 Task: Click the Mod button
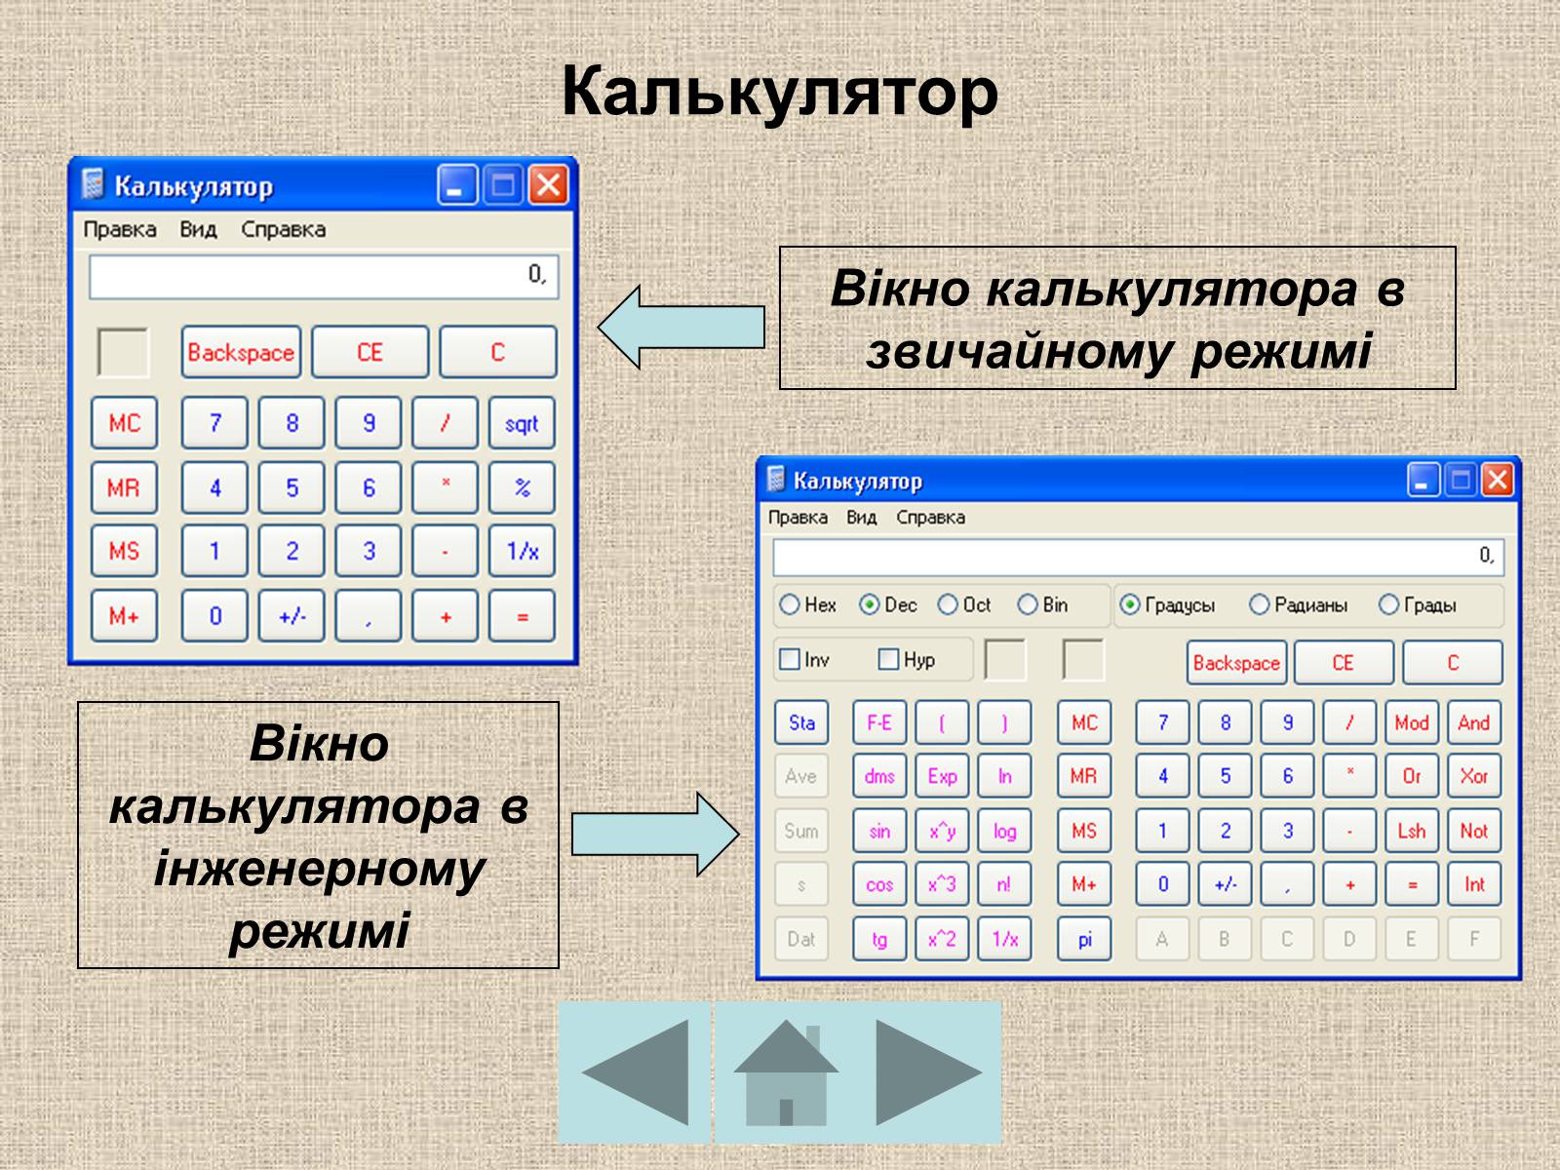(1412, 722)
